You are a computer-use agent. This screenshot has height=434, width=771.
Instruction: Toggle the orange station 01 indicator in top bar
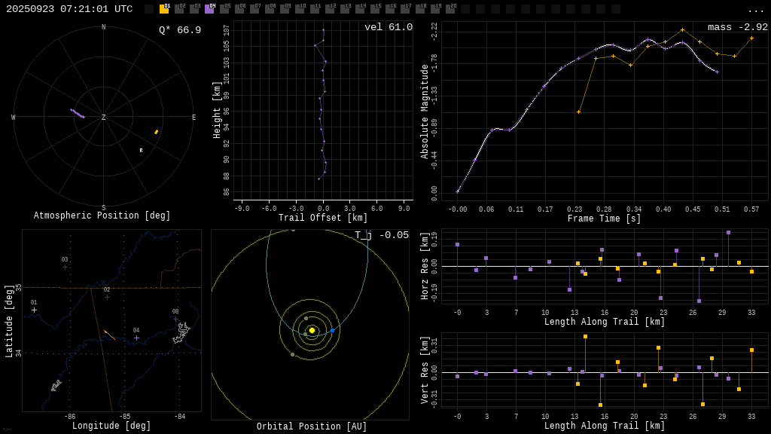pos(164,9)
